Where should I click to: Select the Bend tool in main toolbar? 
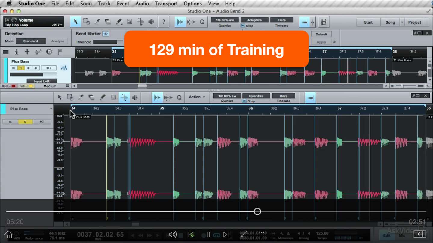[140, 22]
